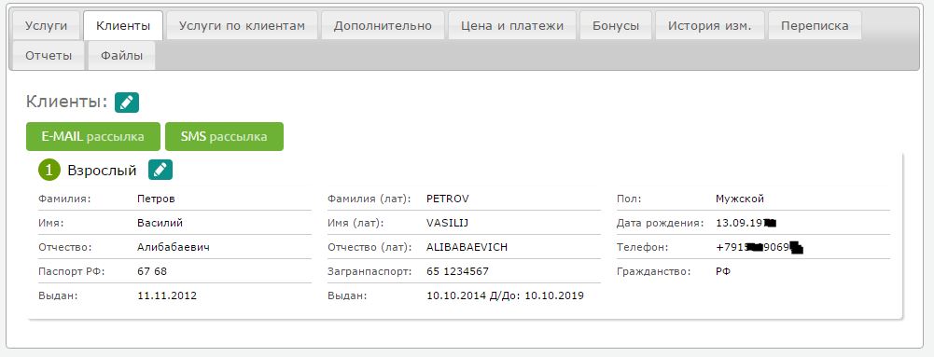934x357 pixels.
Task: Open the Файлы tab
Action: tap(121, 56)
